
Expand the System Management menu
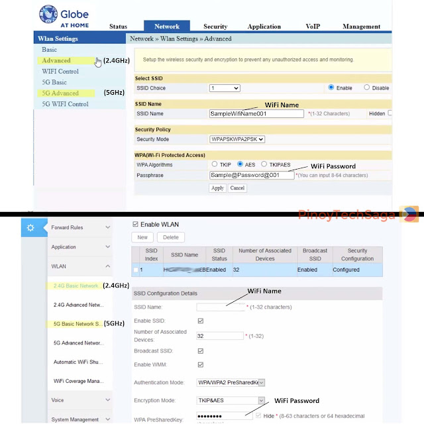80,419
